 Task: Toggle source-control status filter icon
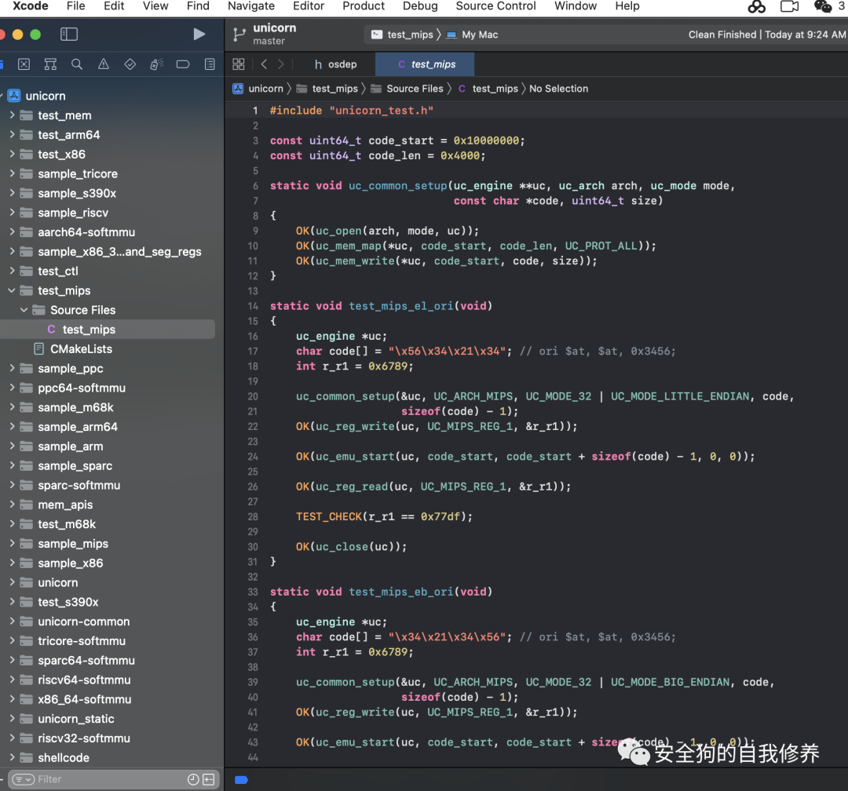coord(208,779)
